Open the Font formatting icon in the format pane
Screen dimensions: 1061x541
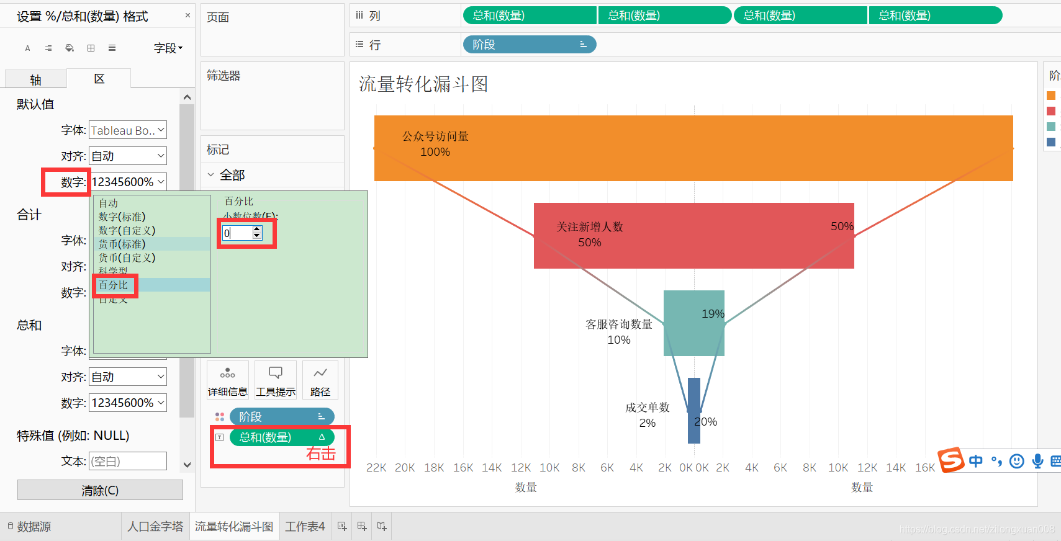coord(27,48)
